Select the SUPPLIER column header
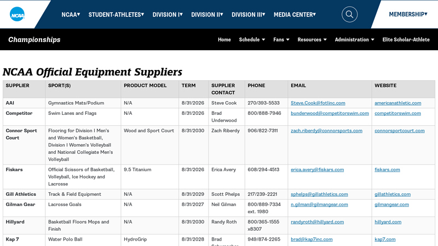The width and height of the screenshot is (438, 246). [24, 89]
